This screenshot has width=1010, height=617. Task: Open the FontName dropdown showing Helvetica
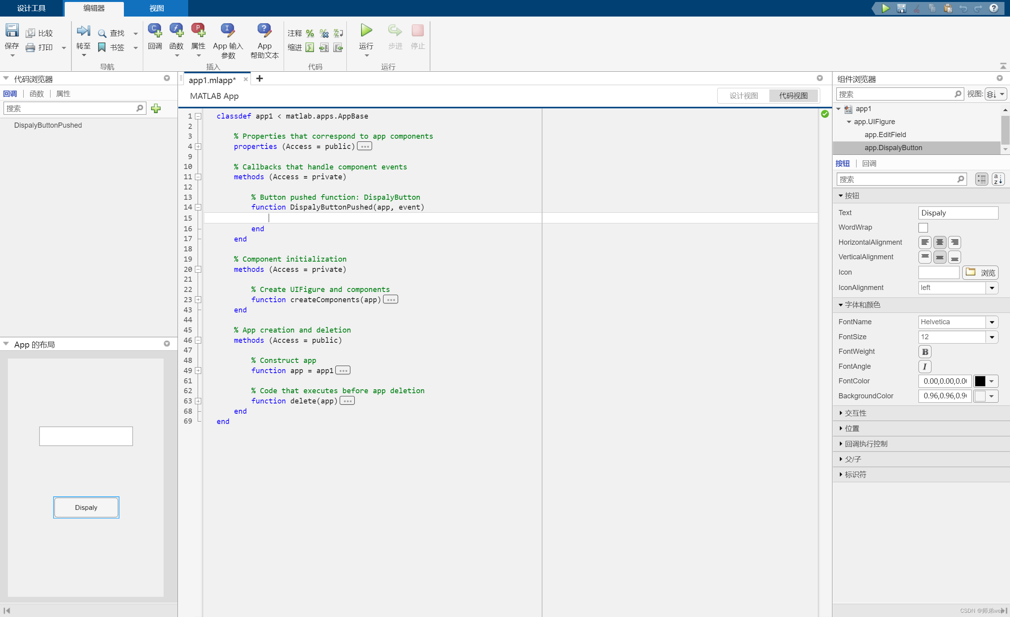[992, 322]
